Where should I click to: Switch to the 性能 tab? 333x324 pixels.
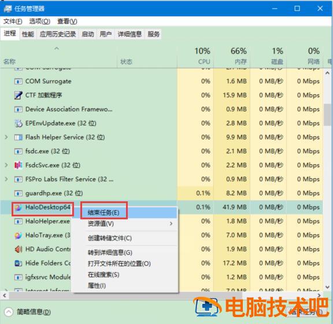point(28,34)
